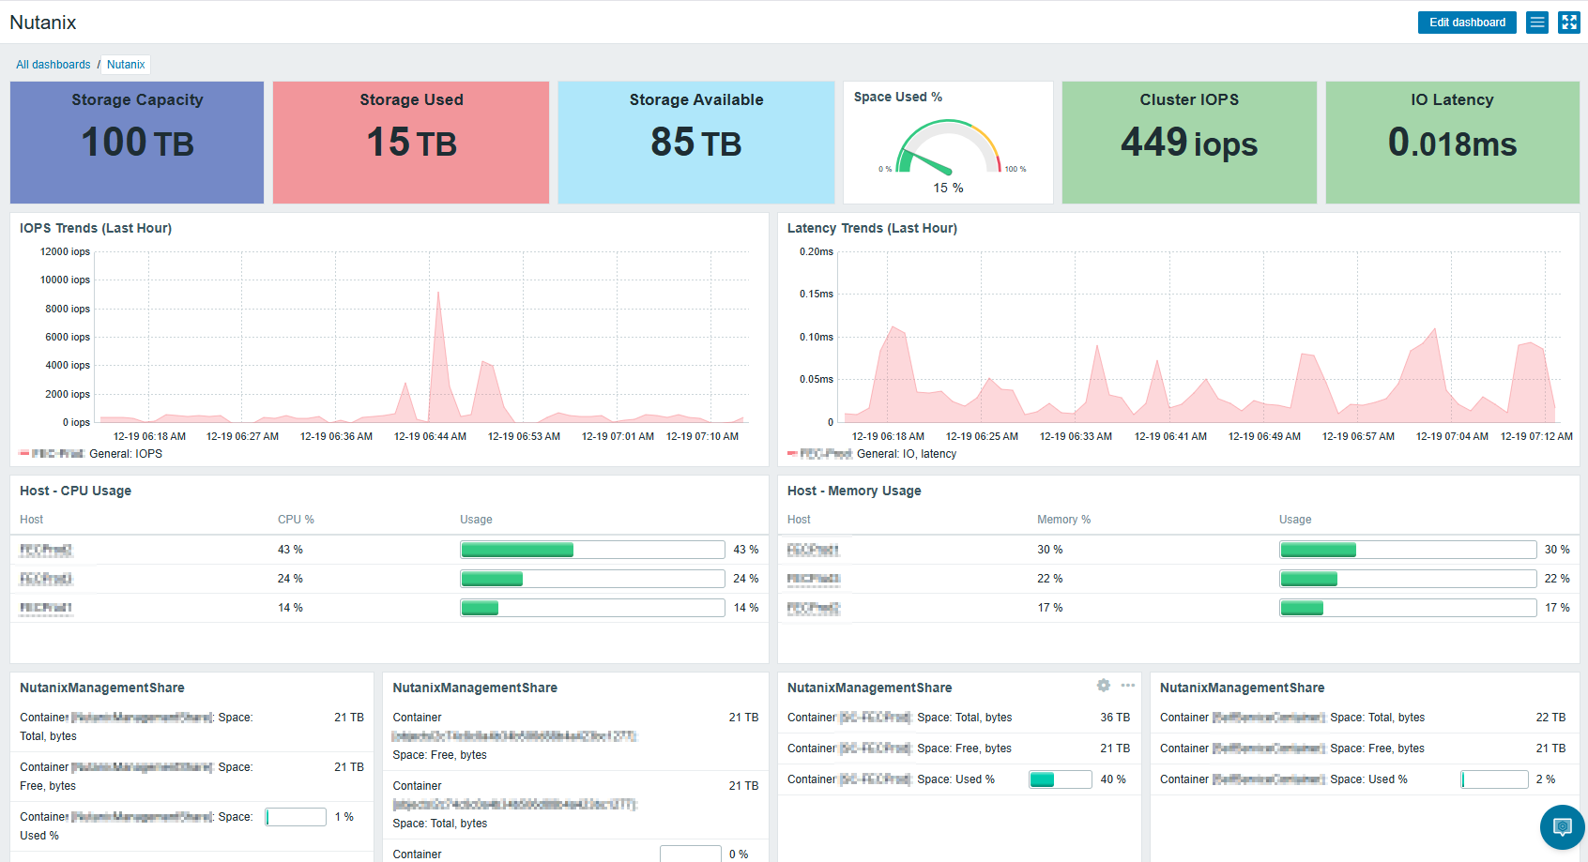Click the 30 % memory usage bar
This screenshot has width=1588, height=862.
(1407, 550)
